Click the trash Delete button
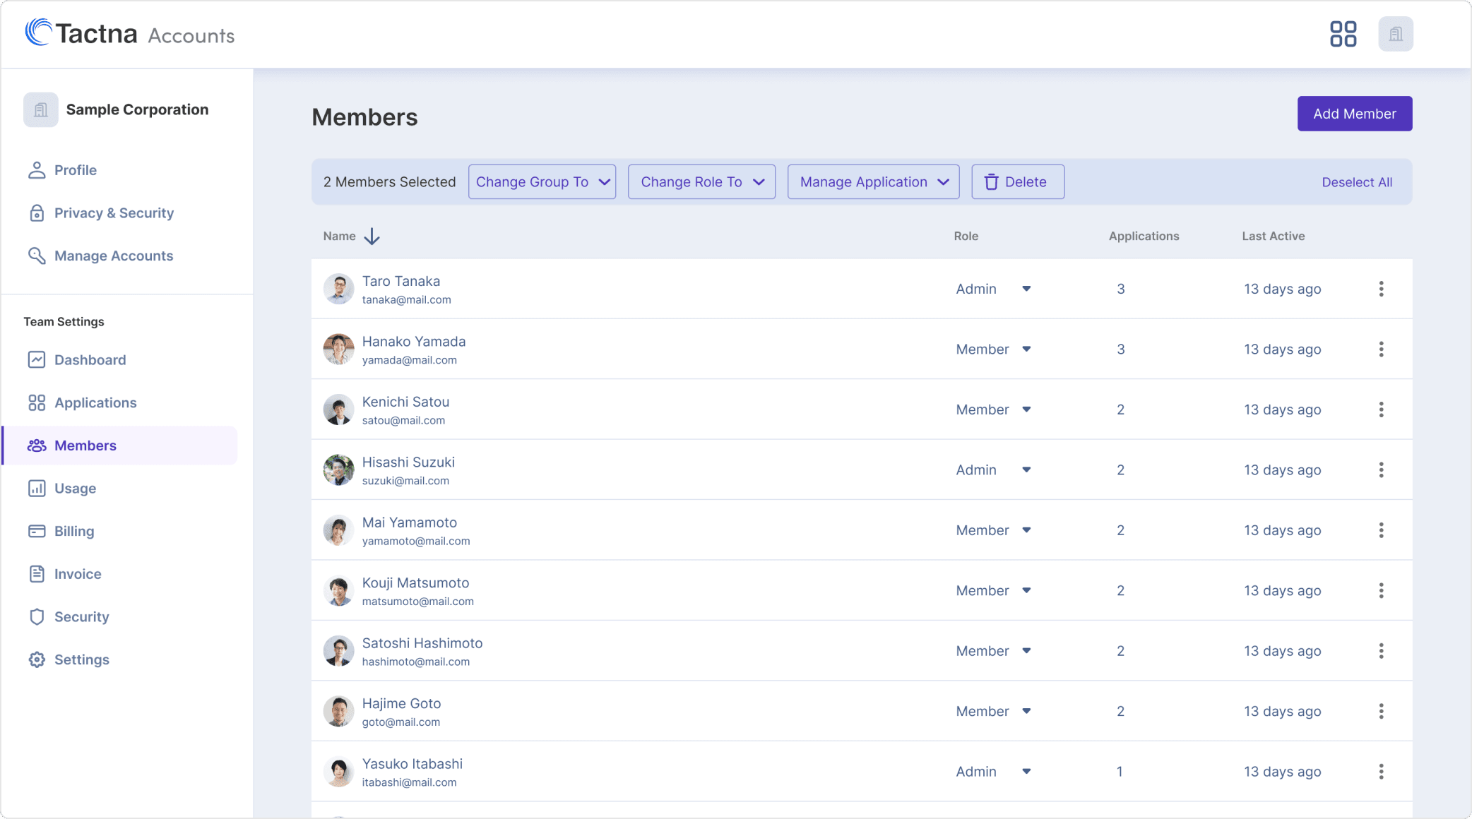The height and width of the screenshot is (819, 1472). (1017, 182)
